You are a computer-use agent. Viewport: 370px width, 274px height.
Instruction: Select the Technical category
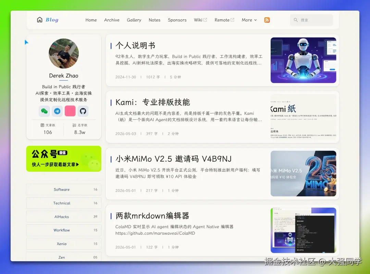coord(64,203)
